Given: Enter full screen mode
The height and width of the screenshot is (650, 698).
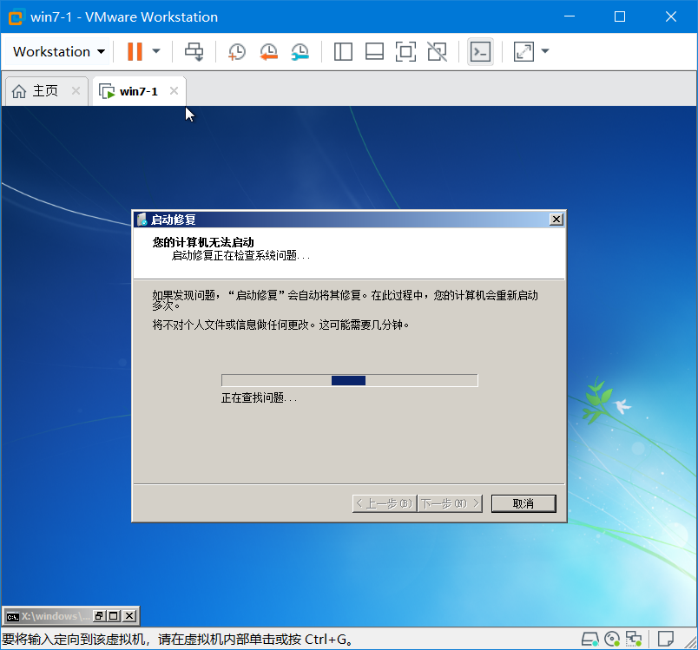Looking at the screenshot, I should [405, 51].
